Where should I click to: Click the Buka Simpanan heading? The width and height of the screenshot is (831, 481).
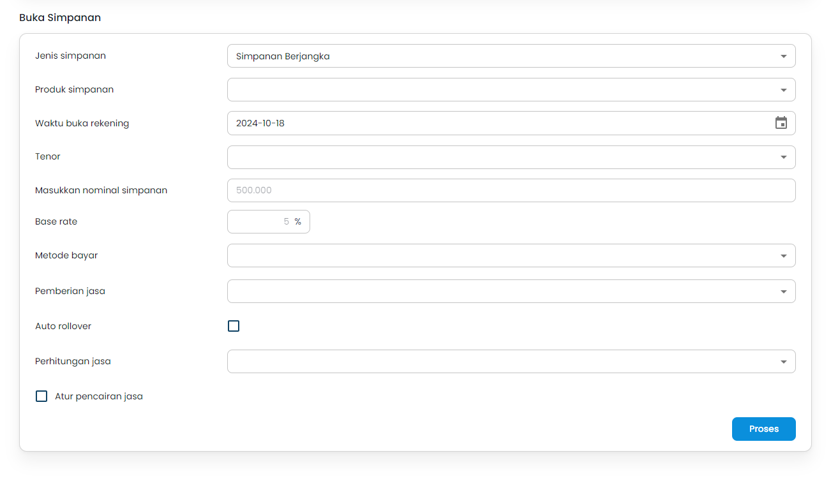59,17
